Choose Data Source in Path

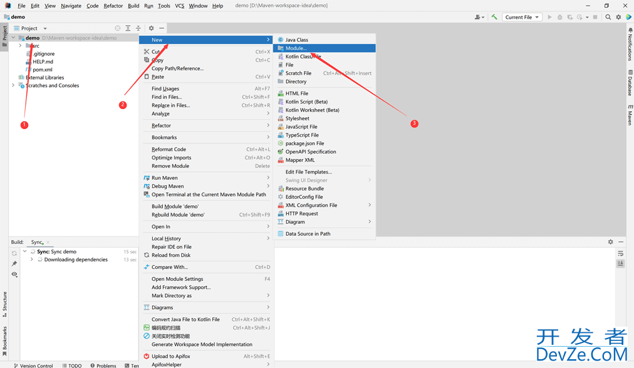pos(325,234)
